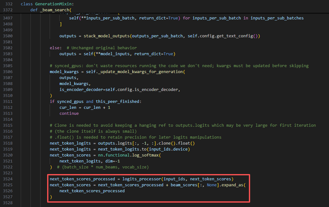The width and height of the screenshot is (329, 207).
Task: Click comment '(batch_size * num_beams, vocab_size)'
Action: 103,167
